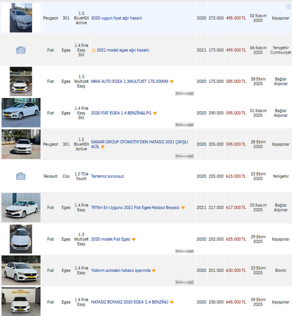This screenshot has height=316, width=292.
Task: Click orange badge beside "TR'Nin En Uygunu" title
Action: tap(183, 208)
